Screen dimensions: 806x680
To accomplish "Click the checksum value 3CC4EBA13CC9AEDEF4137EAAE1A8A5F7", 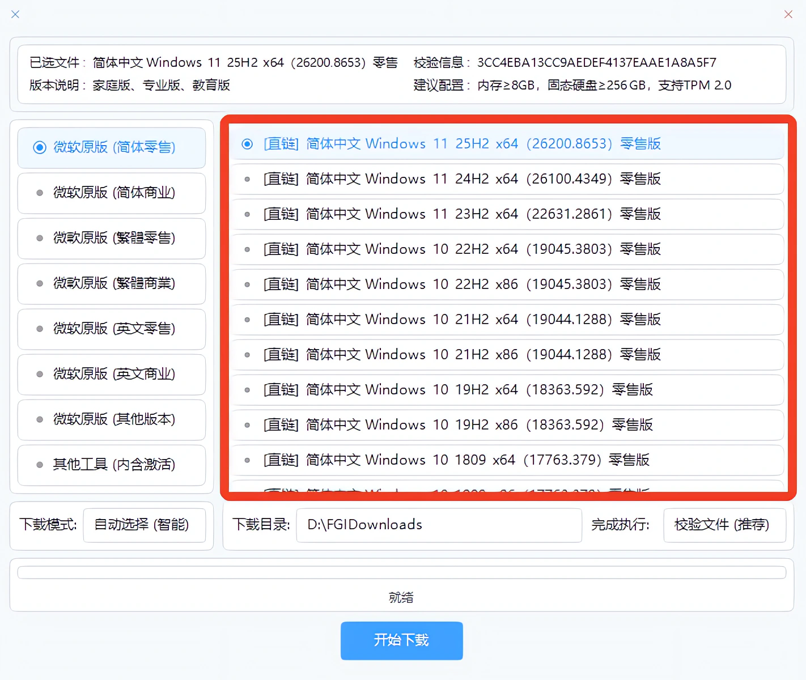I will click(x=597, y=62).
